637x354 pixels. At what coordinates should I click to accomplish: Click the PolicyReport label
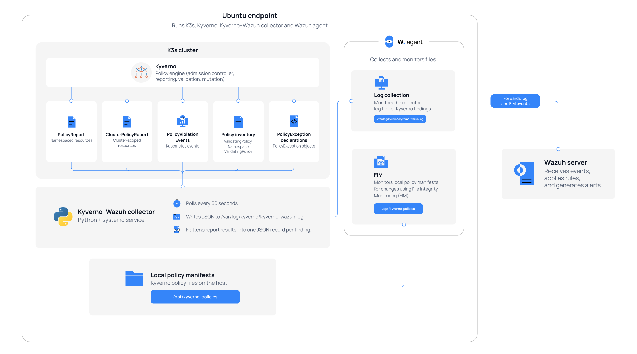71,135
